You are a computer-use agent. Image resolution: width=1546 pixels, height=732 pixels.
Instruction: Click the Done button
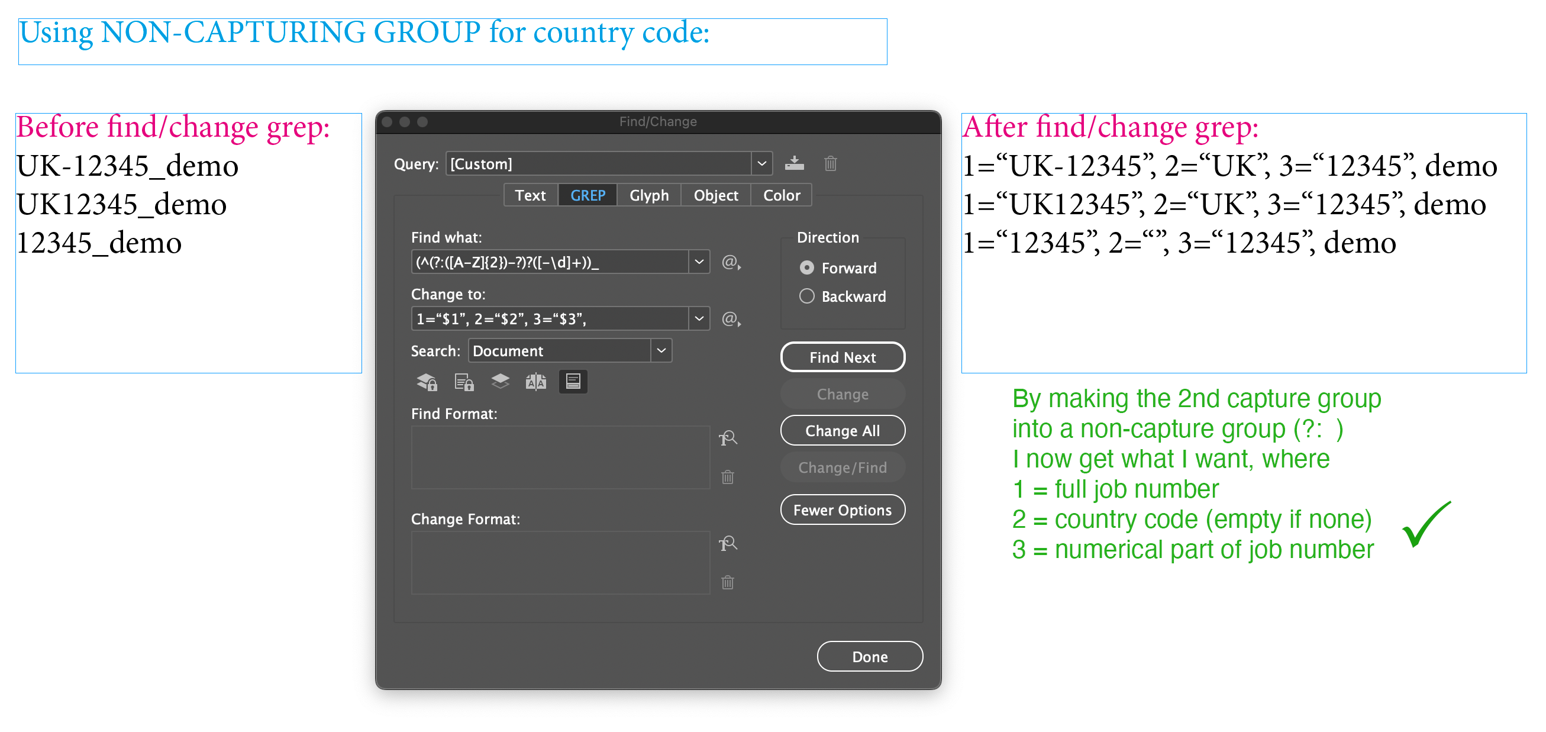[870, 656]
